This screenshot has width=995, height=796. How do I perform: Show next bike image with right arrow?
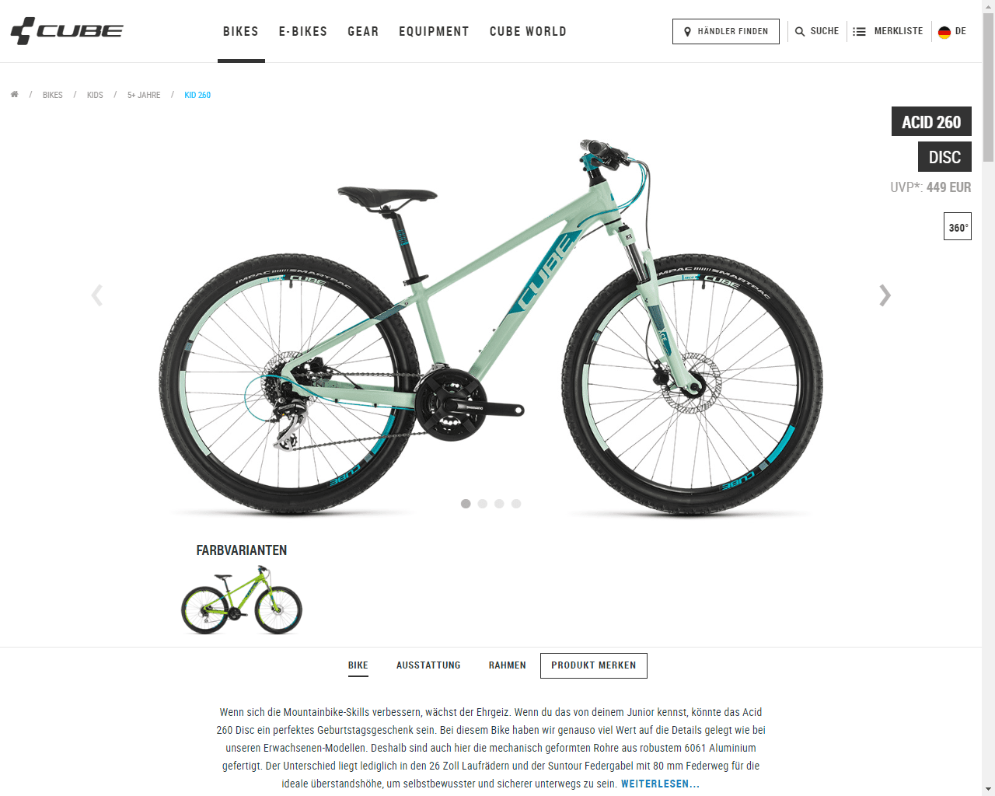(x=885, y=295)
